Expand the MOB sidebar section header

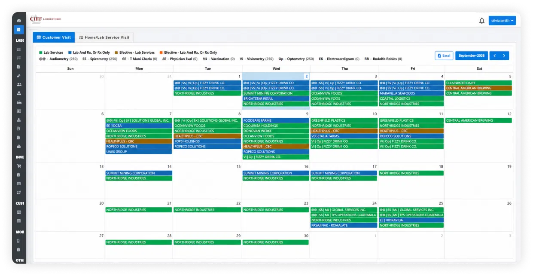tap(20, 232)
